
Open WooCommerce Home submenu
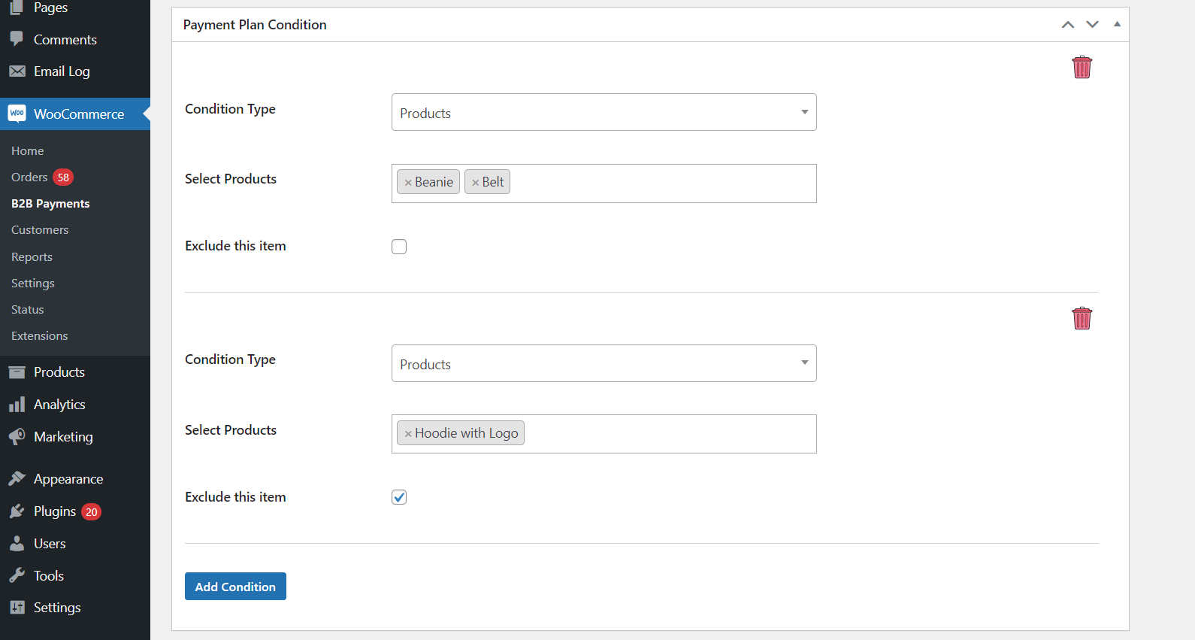(x=28, y=150)
